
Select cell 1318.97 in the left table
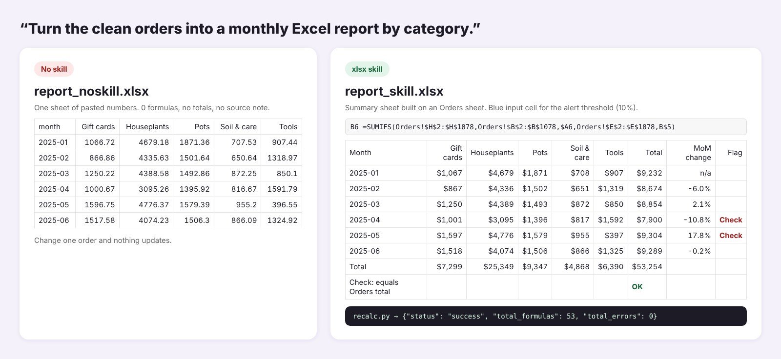click(x=282, y=158)
